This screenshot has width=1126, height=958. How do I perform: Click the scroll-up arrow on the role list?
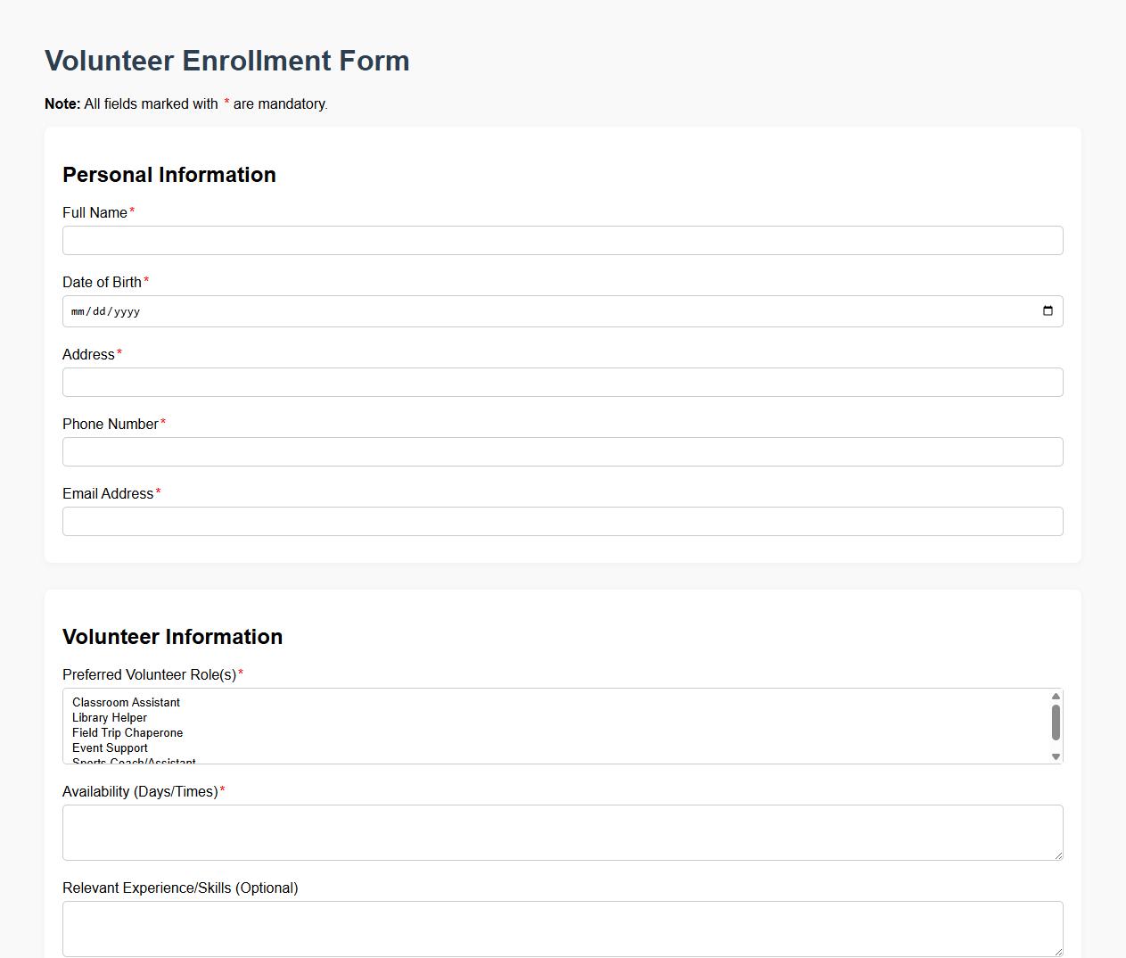1054,695
